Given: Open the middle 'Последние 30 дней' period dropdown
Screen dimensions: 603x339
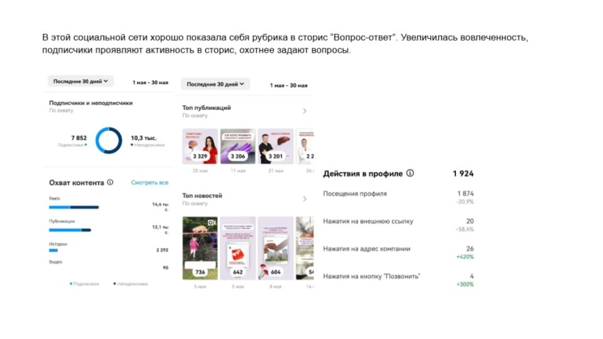Looking at the screenshot, I should coord(215,83).
